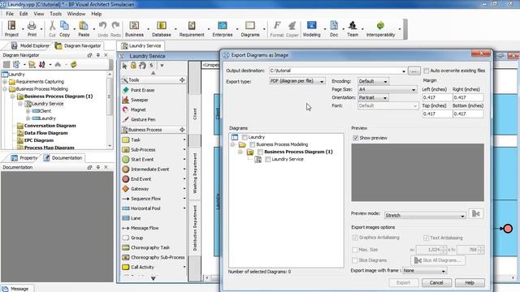Click the Left (inches) margin field
520x292 pixels.
click(437, 97)
